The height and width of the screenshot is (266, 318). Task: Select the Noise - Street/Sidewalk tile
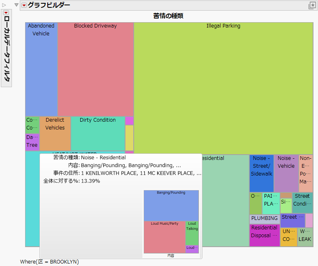(x=261, y=173)
